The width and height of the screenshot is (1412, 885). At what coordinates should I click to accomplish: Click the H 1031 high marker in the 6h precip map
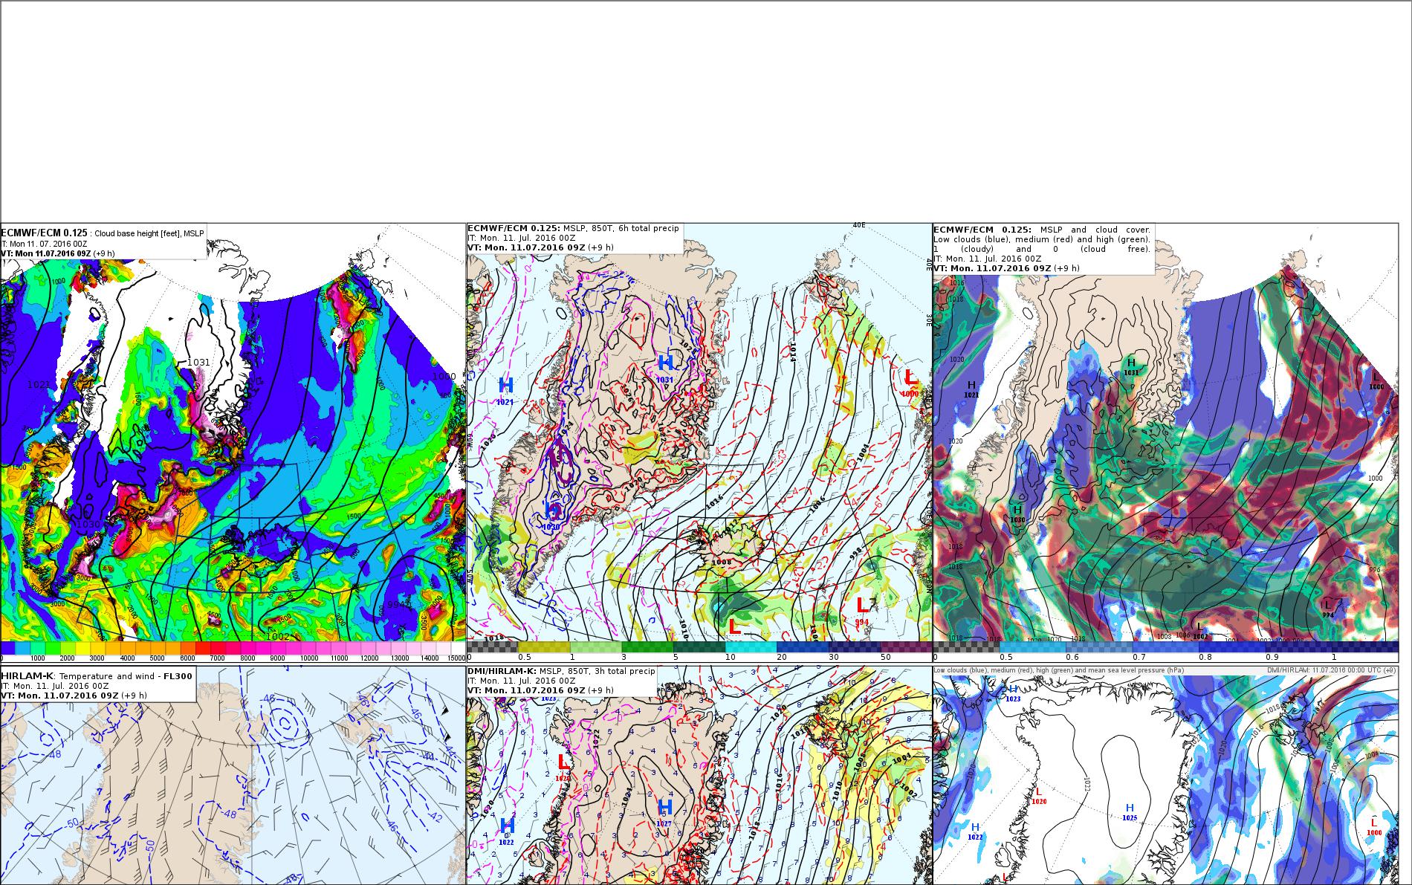[666, 368]
